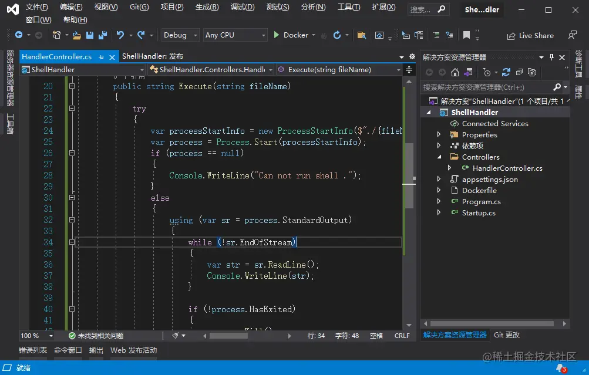
Task: Click Collapse All icon in Solution Explorer
Action: [x=519, y=73]
